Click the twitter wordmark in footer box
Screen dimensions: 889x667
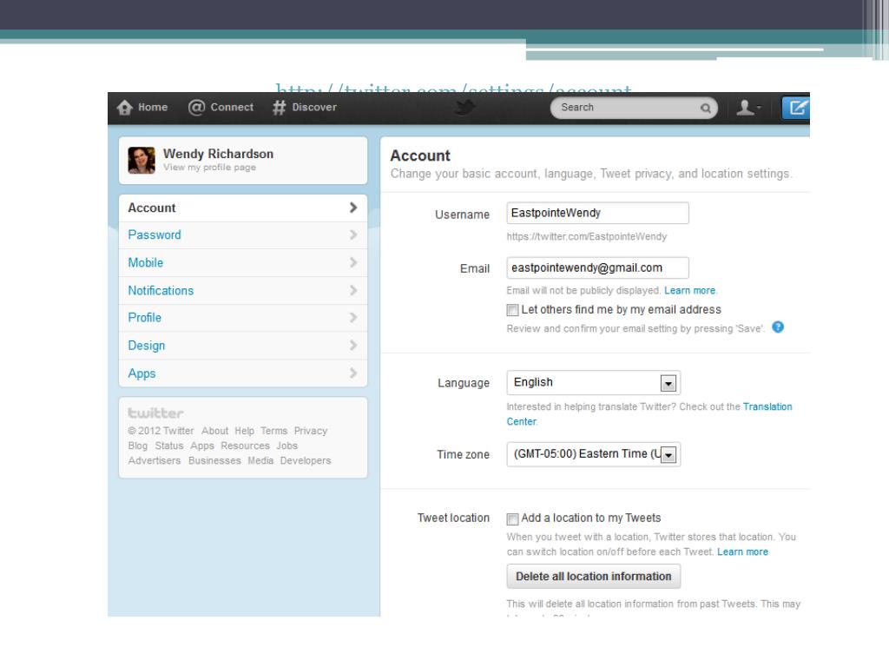tap(156, 413)
